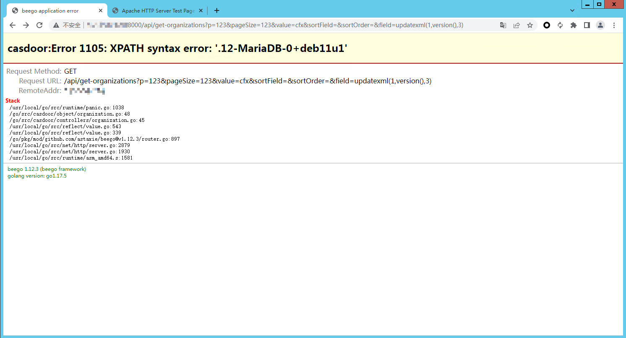This screenshot has height=338, width=626.
Task: Close the Apache HTTP Server Test Page tab
Action: 201,11
